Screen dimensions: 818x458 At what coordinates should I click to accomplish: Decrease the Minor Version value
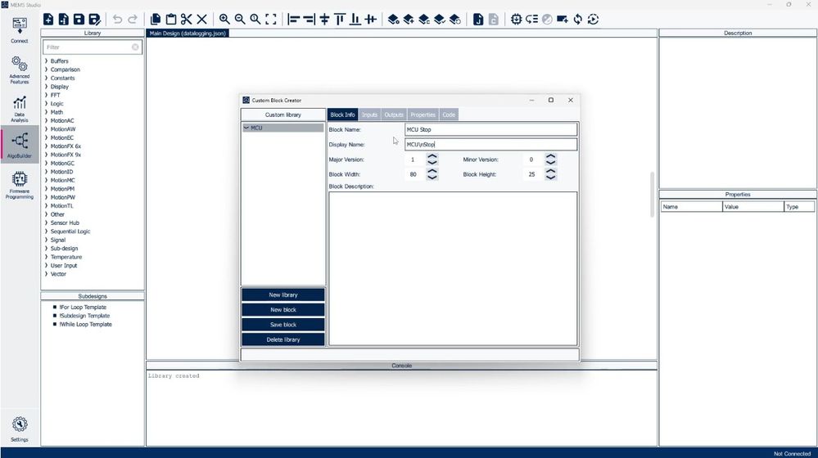pyautogui.click(x=550, y=163)
